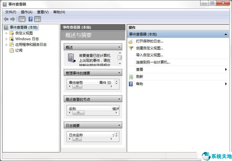Select Windows 日志 in the tree
232x161 pixels.
pyautogui.click(x=27, y=39)
